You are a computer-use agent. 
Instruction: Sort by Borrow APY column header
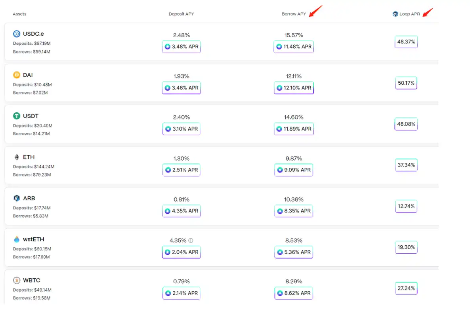tap(294, 14)
